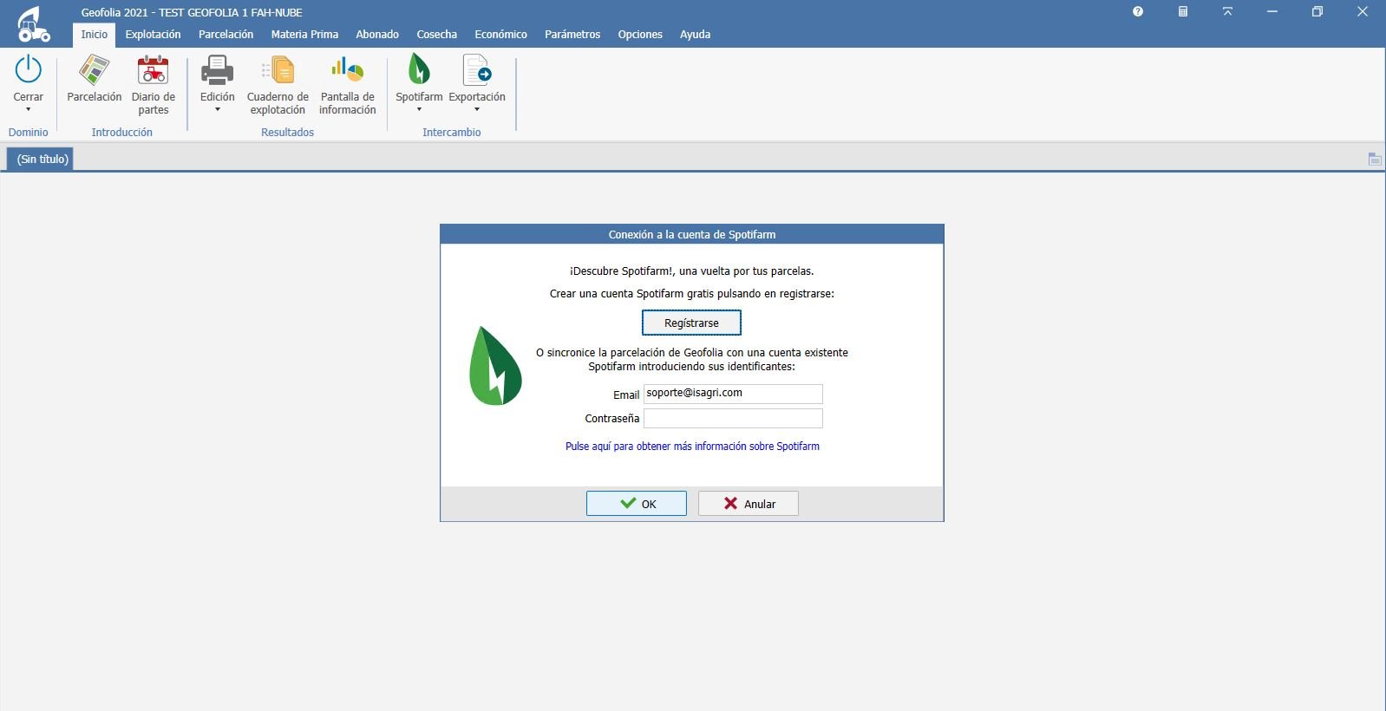Viewport: 1386px width, 711px height.
Task: Focus the Contraseña password field
Action: click(x=733, y=418)
